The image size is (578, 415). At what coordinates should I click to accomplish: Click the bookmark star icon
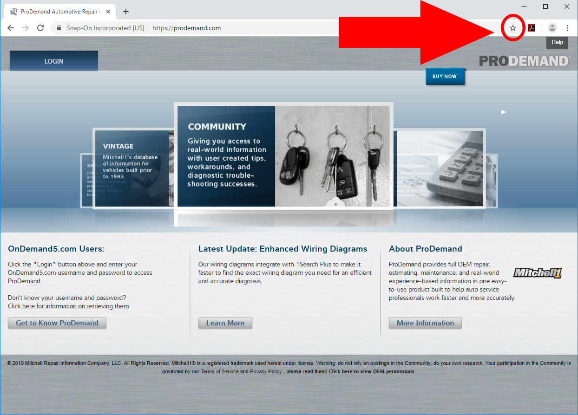pyautogui.click(x=513, y=28)
